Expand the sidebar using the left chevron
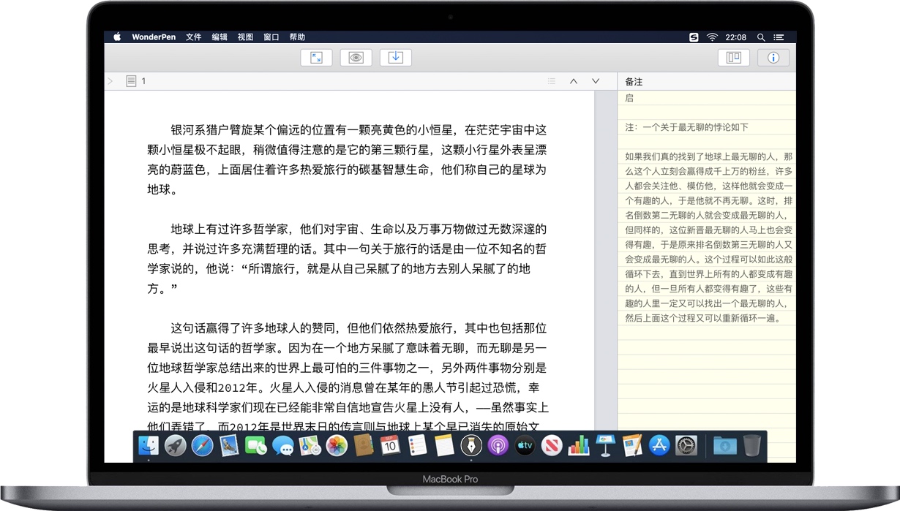Image resolution: width=900 pixels, height=511 pixels. [x=109, y=80]
